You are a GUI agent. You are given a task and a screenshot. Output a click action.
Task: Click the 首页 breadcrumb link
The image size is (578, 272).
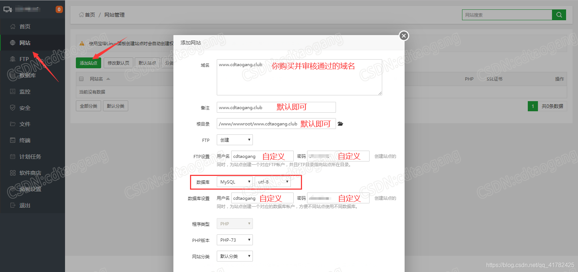tap(90, 15)
